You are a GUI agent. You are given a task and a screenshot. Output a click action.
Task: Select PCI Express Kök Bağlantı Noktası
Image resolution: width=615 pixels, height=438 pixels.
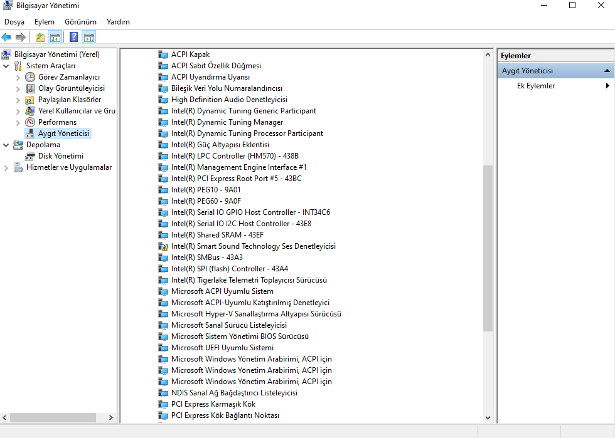pyautogui.click(x=225, y=415)
